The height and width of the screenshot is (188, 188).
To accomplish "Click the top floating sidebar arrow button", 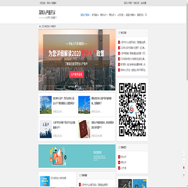I will (x=184, y=154).
